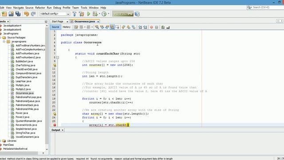284x160 pixels.
Task: Clean and build the project
Action: coord(81,14)
